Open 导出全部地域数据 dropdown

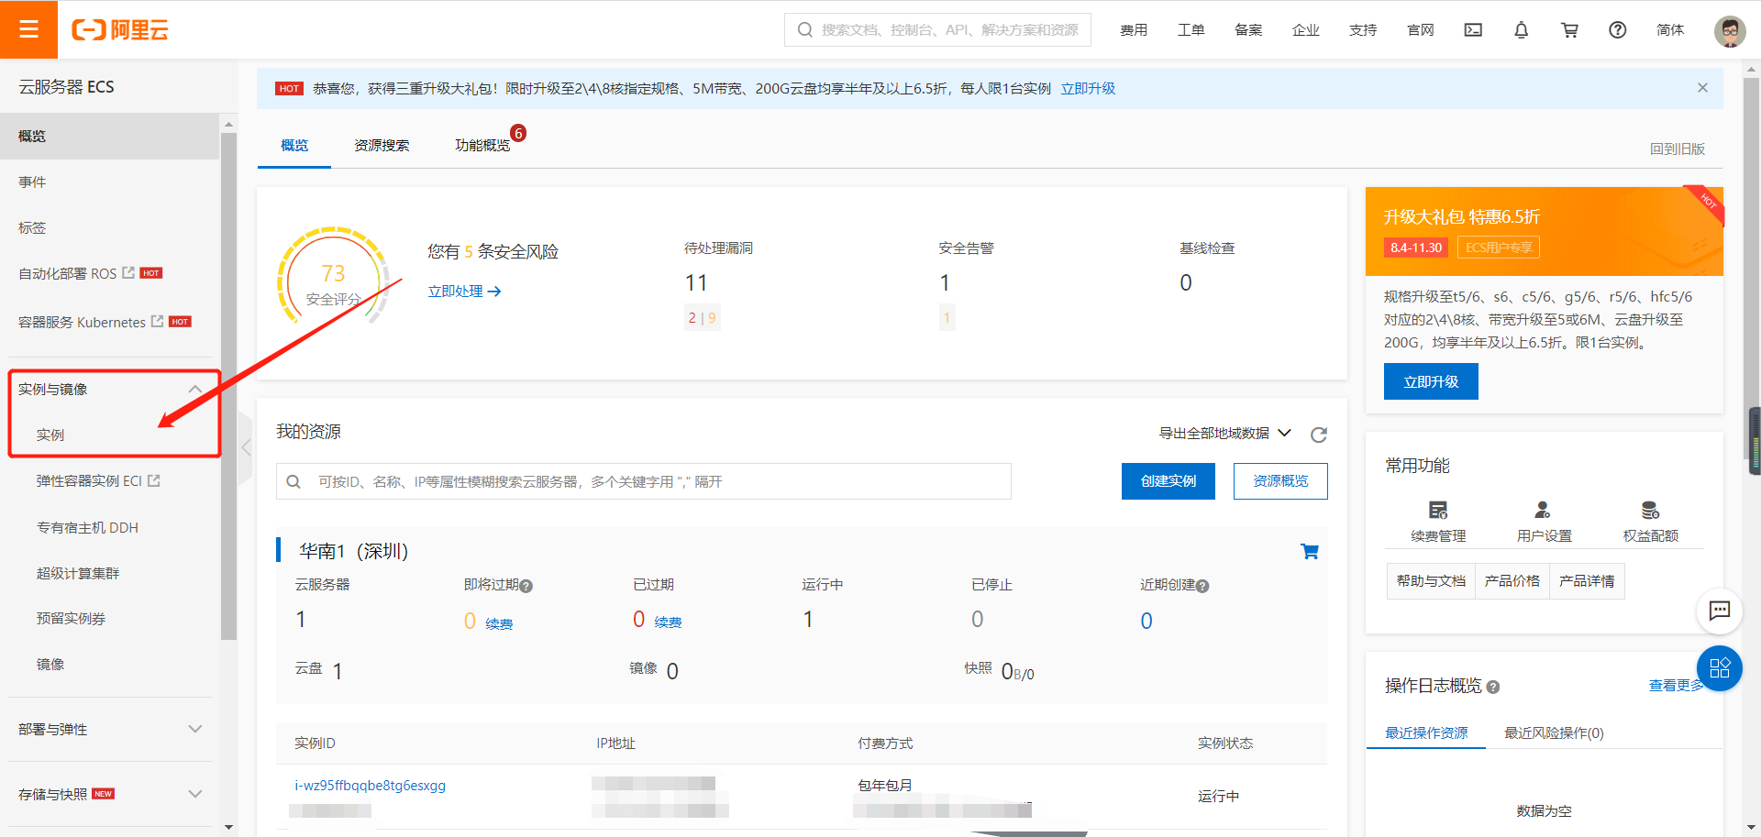[1225, 433]
